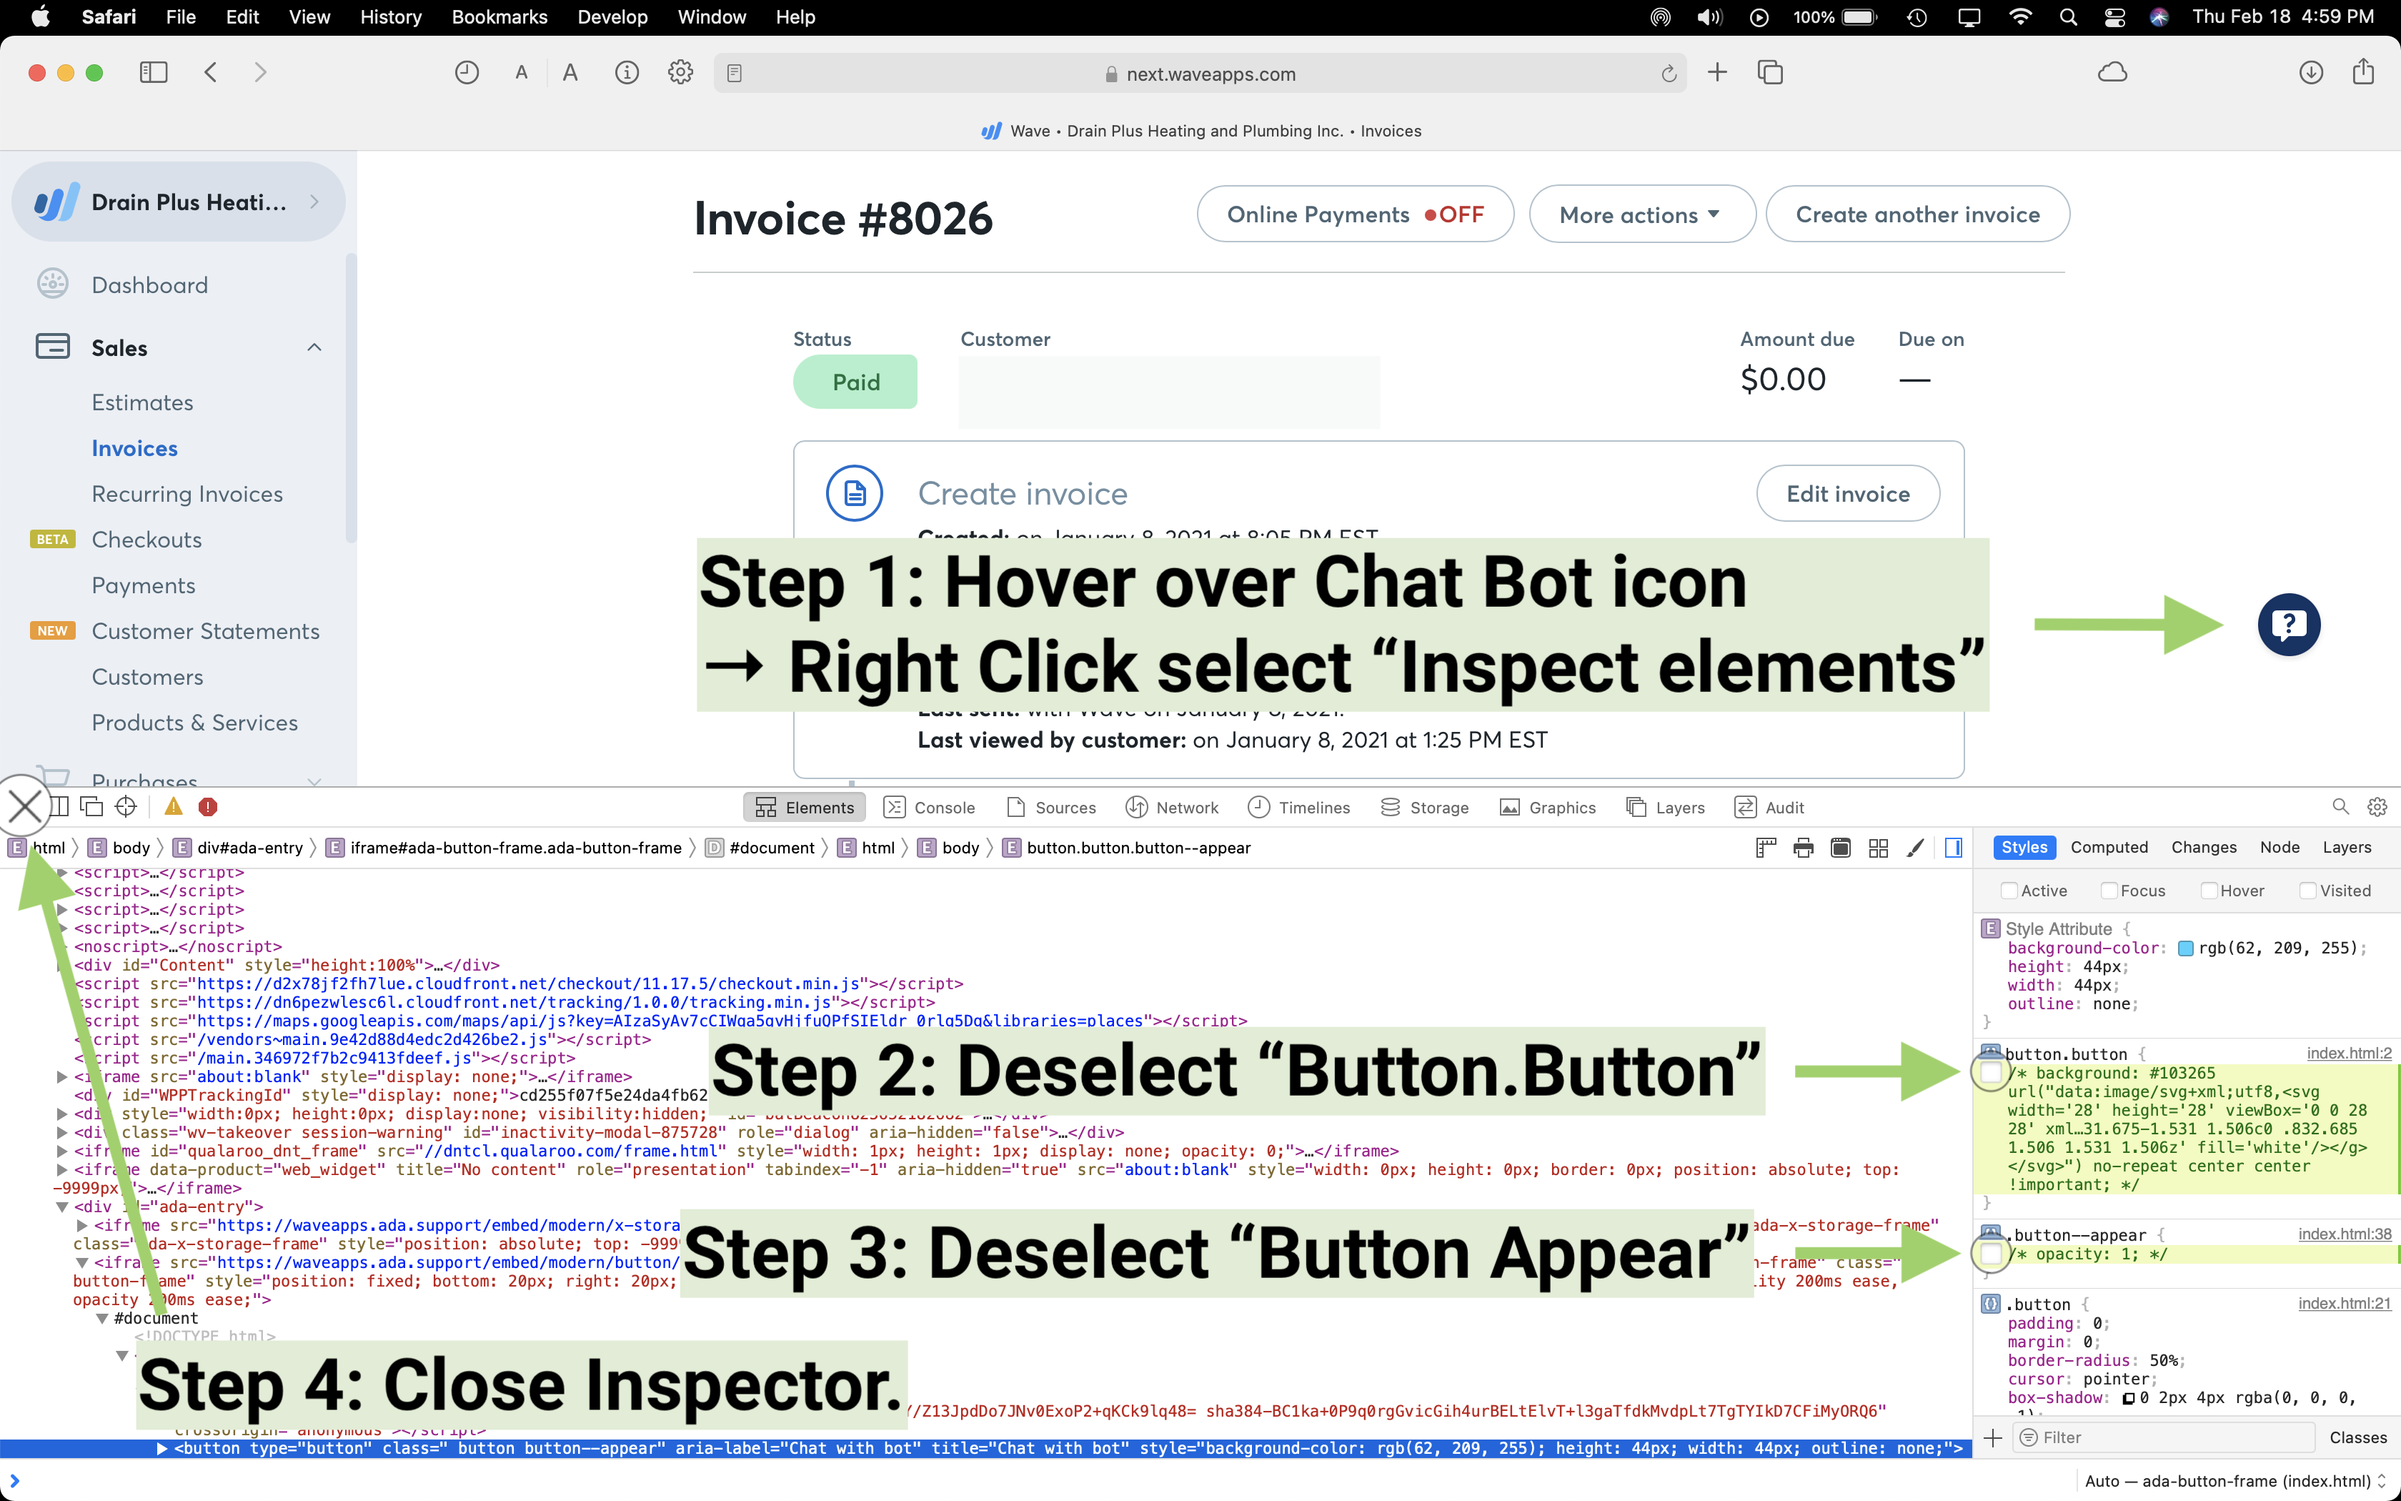This screenshot has width=2401, height=1501.
Task: Show Safari downloads icon
Action: click(x=2311, y=72)
